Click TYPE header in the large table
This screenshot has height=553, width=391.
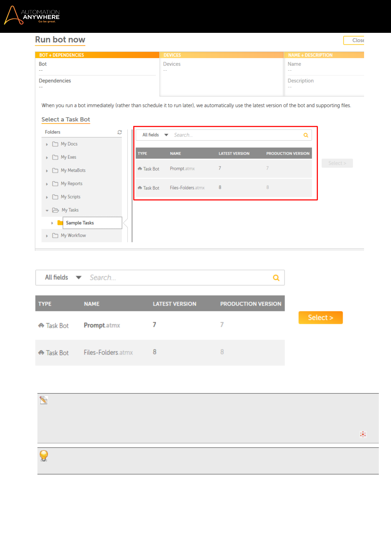coord(45,304)
